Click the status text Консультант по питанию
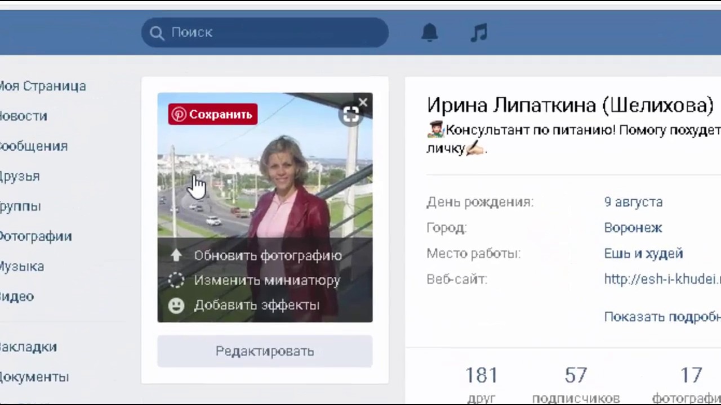 click(x=573, y=139)
